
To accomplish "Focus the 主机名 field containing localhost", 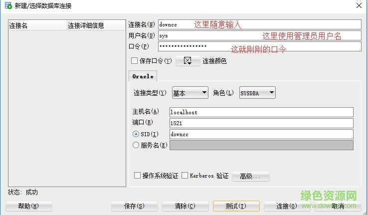I will [261, 112].
